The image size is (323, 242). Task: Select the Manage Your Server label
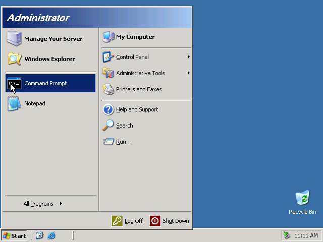pyautogui.click(x=53, y=39)
